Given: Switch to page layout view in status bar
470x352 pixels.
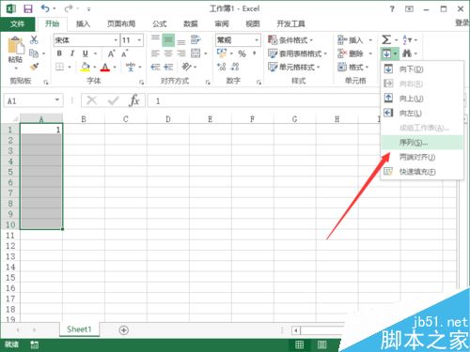Looking at the screenshot, I should tap(321, 344).
